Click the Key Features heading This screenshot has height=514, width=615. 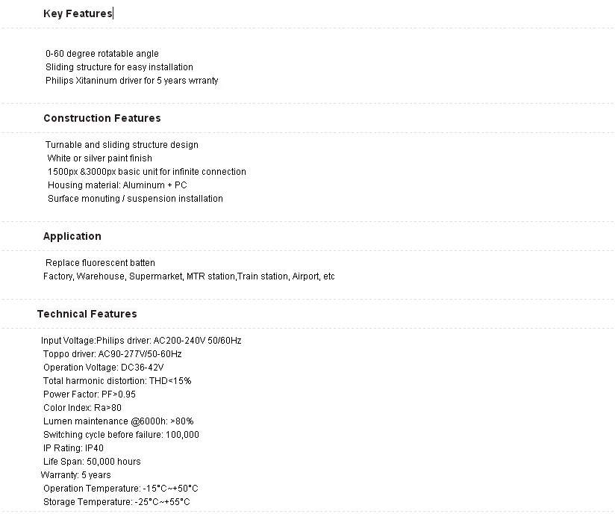pyautogui.click(x=78, y=13)
